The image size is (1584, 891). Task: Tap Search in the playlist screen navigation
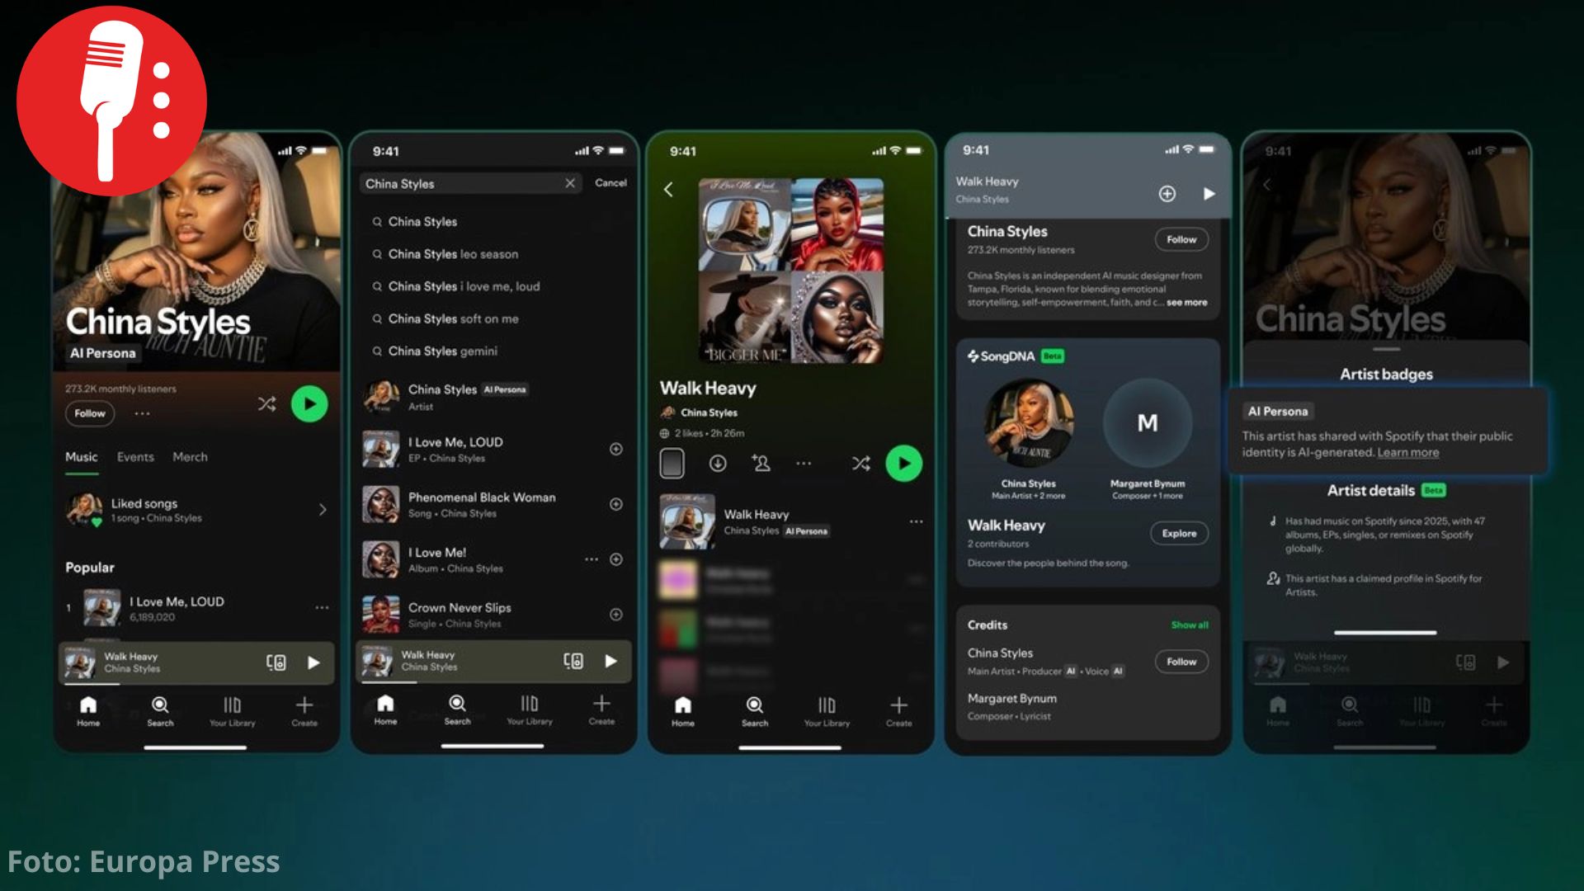point(755,712)
